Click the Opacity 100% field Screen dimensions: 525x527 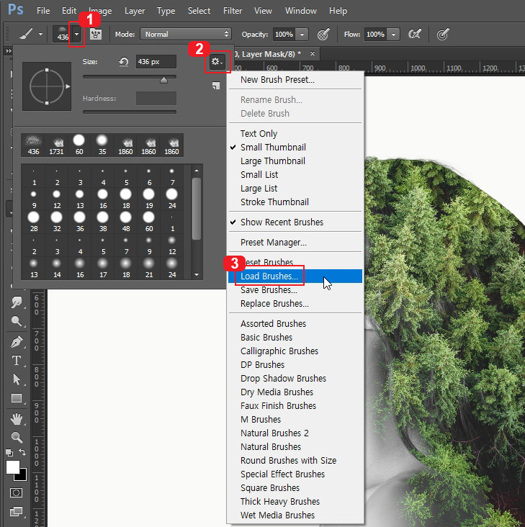[284, 35]
